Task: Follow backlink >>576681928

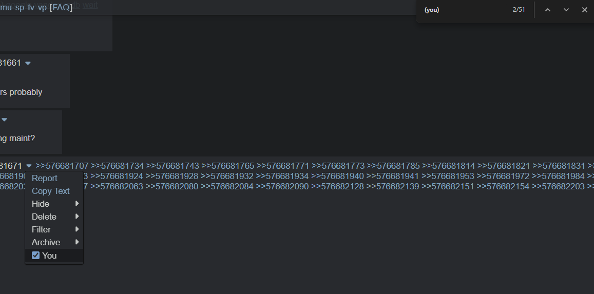Action: (172, 177)
